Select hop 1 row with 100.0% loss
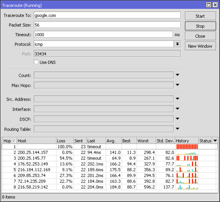This screenshot has height=202, width=220. pos(110,147)
